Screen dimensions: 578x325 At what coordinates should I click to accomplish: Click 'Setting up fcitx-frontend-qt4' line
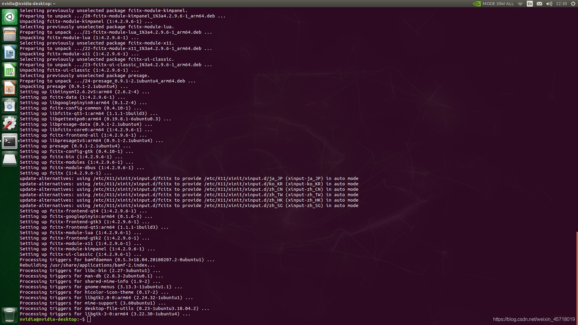(83, 211)
